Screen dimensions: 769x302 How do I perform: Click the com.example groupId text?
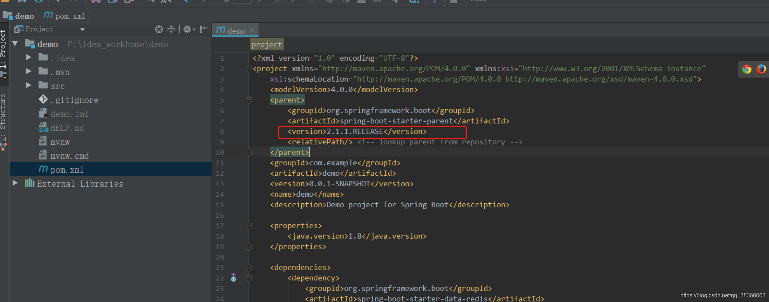click(333, 163)
